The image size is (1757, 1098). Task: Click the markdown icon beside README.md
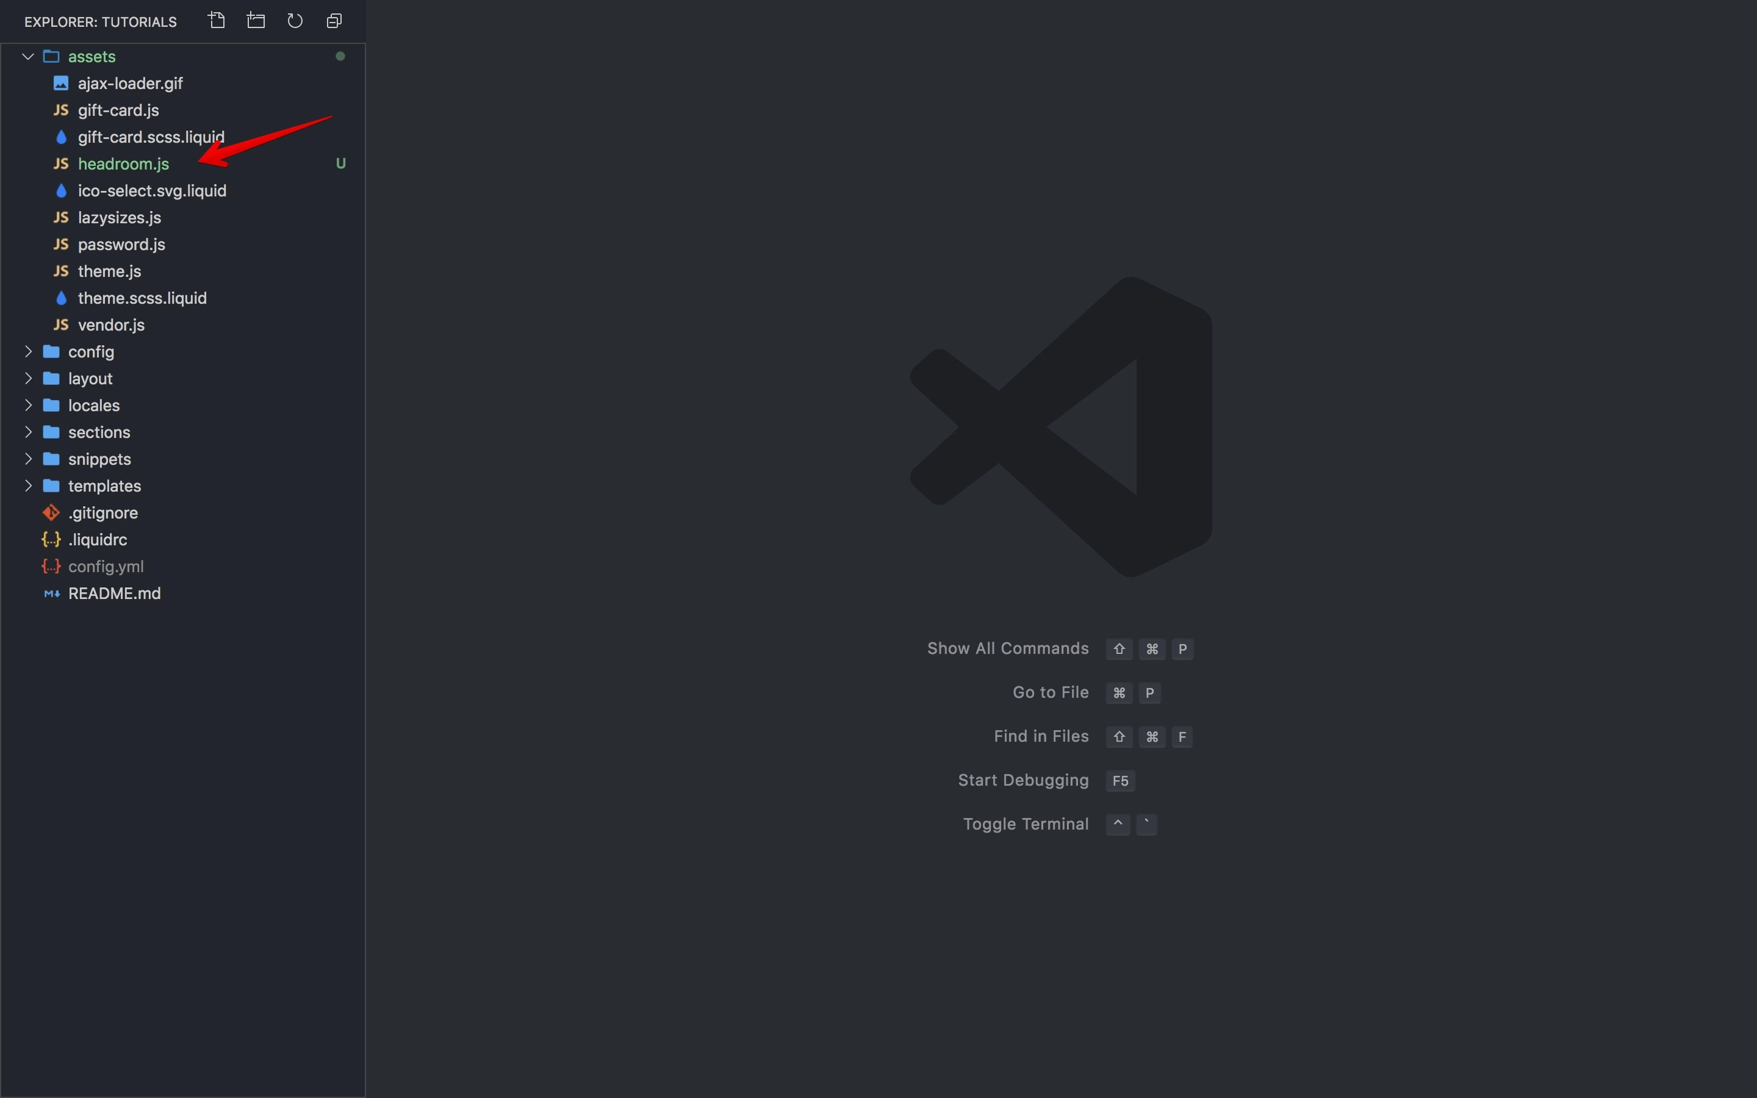(x=51, y=594)
